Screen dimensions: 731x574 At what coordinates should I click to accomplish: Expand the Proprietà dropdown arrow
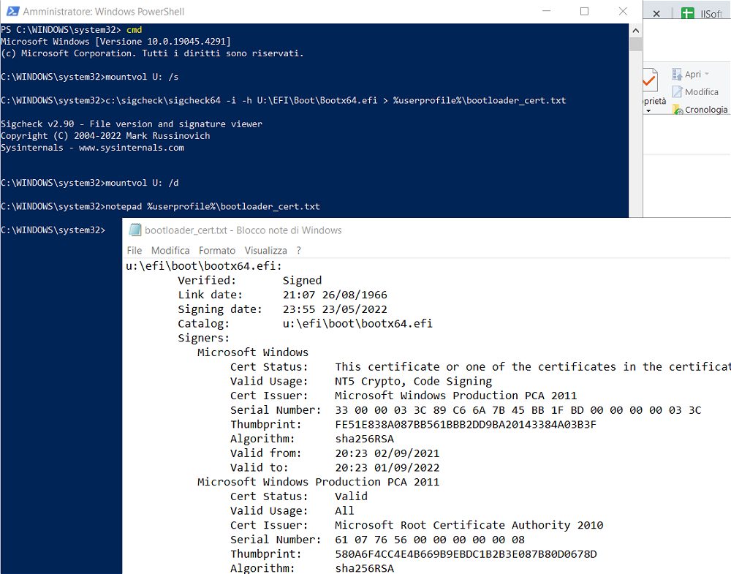click(648, 110)
